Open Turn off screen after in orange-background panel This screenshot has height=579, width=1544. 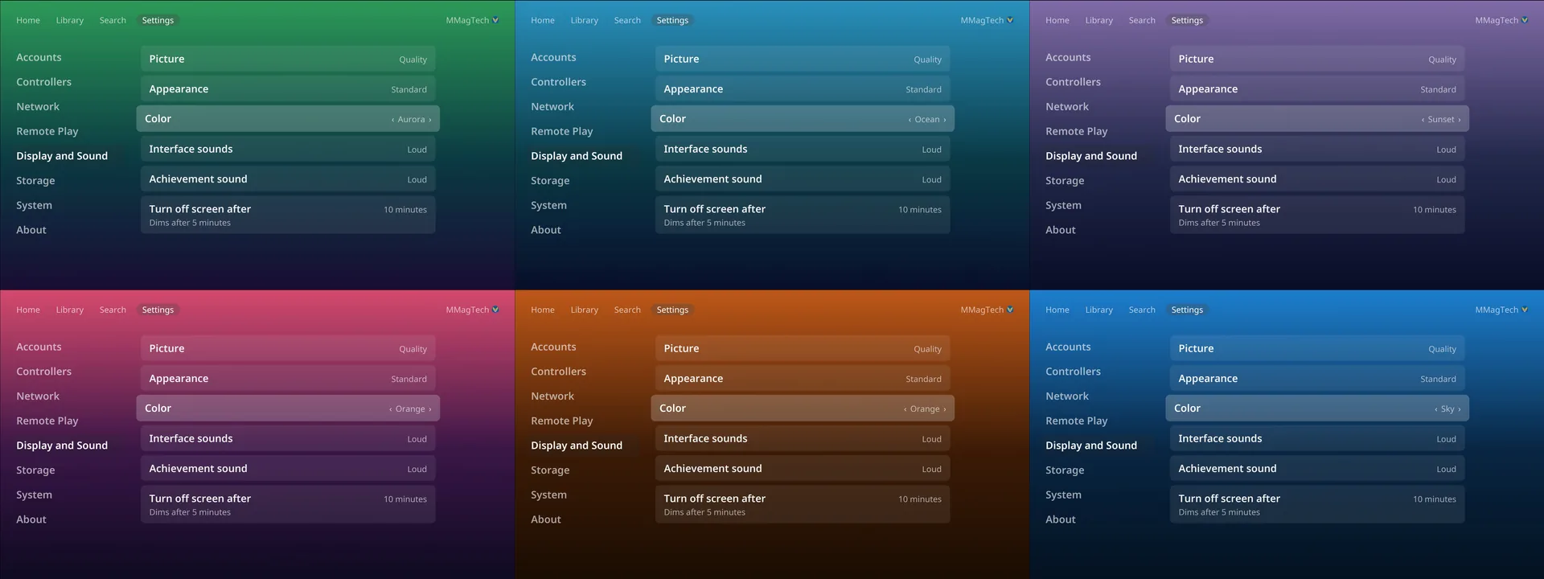803,504
